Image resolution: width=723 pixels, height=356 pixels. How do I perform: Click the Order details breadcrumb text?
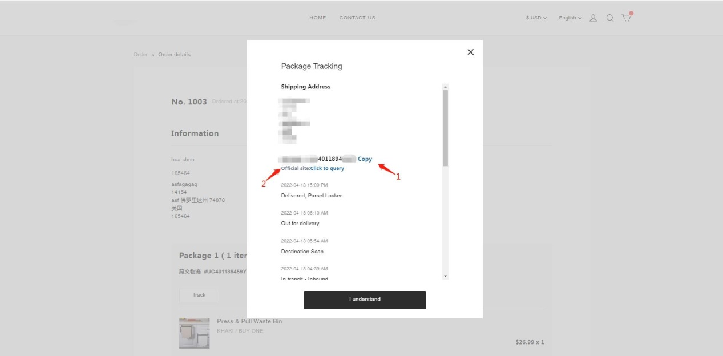(175, 55)
